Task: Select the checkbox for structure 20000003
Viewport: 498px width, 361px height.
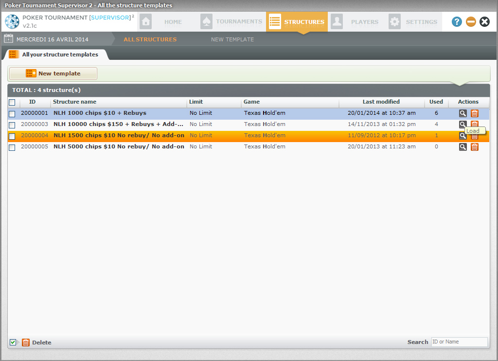Action: [x=12, y=125]
